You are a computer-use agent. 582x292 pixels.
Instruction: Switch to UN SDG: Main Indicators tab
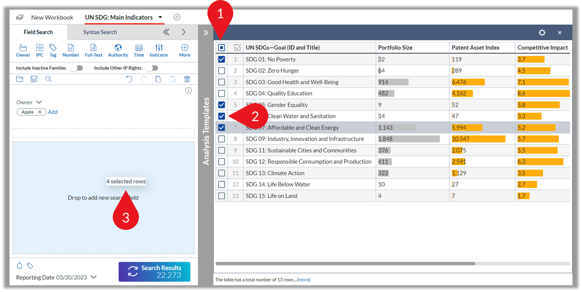[x=119, y=17]
